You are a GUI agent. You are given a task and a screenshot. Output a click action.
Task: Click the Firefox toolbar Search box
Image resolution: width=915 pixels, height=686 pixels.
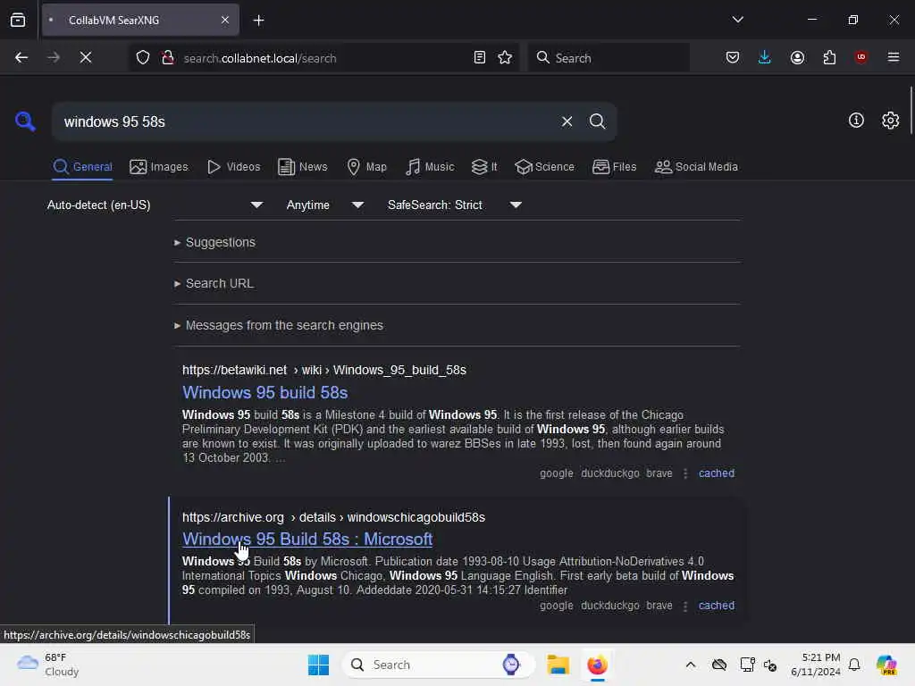point(609,58)
